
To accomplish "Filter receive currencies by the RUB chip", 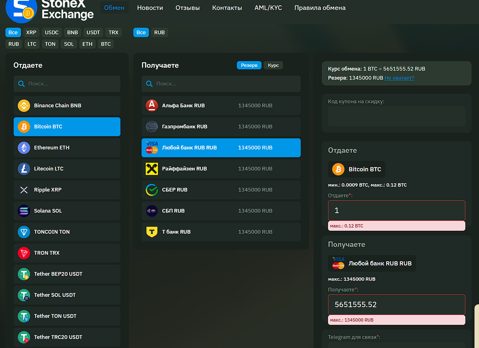I will 159,33.
